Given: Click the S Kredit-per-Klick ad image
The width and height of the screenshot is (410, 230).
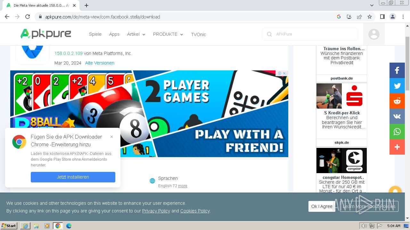Looking at the screenshot, I should pyautogui.click(x=341, y=96).
